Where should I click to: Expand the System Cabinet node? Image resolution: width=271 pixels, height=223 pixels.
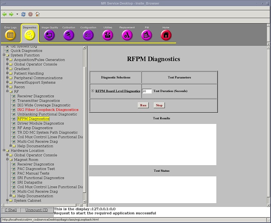pyautogui.click(x=7, y=201)
